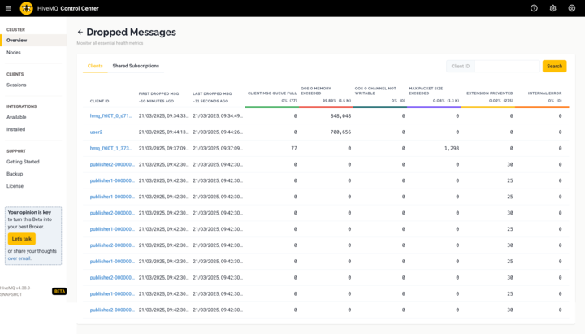Switch to the Clients tab
The image size is (585, 334).
click(x=95, y=66)
